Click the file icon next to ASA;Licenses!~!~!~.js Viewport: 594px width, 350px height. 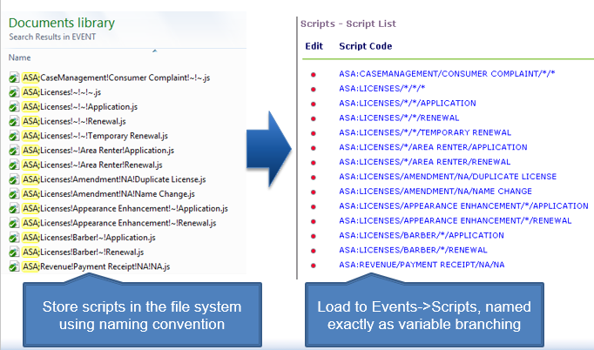(14, 93)
